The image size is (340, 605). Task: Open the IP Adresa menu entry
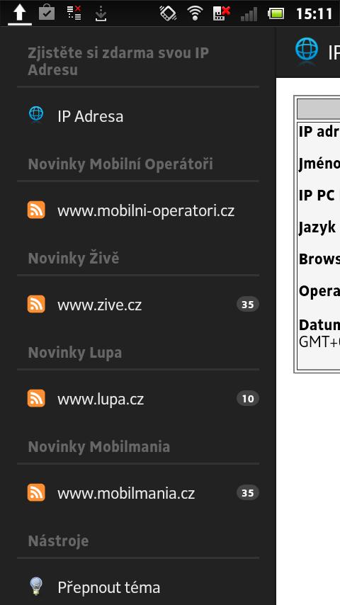coord(138,115)
